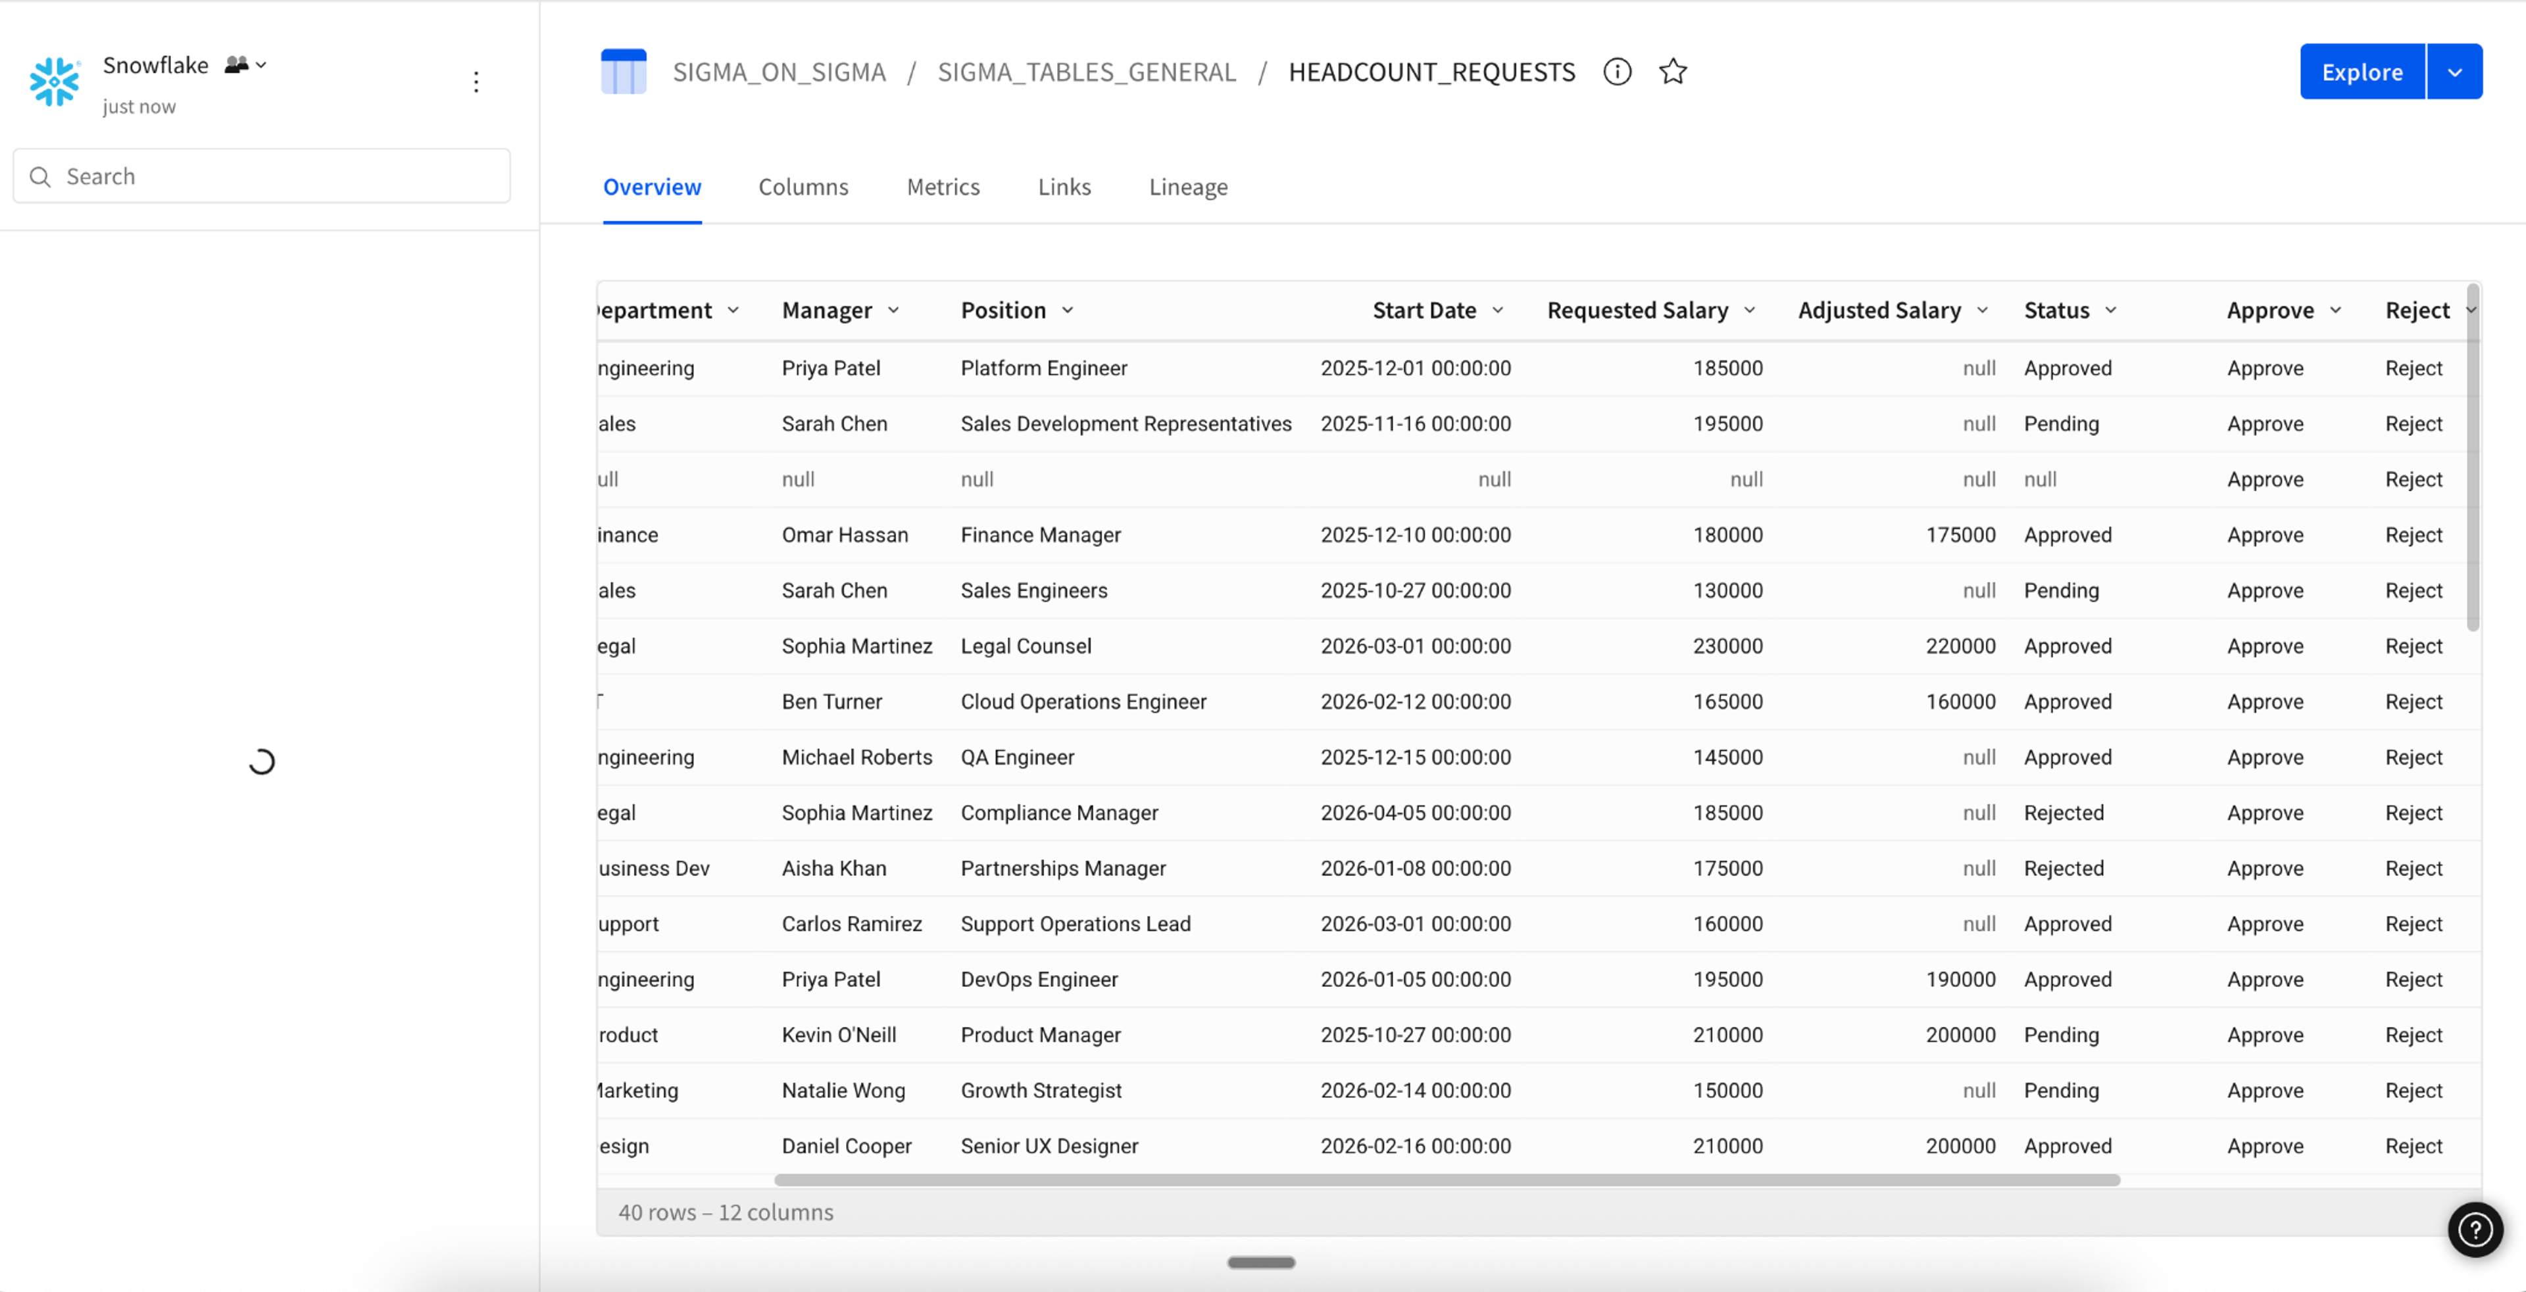Screen dimensions: 2526x1292
Task: Click Reject in Senior UX Designer row
Action: point(2414,1146)
